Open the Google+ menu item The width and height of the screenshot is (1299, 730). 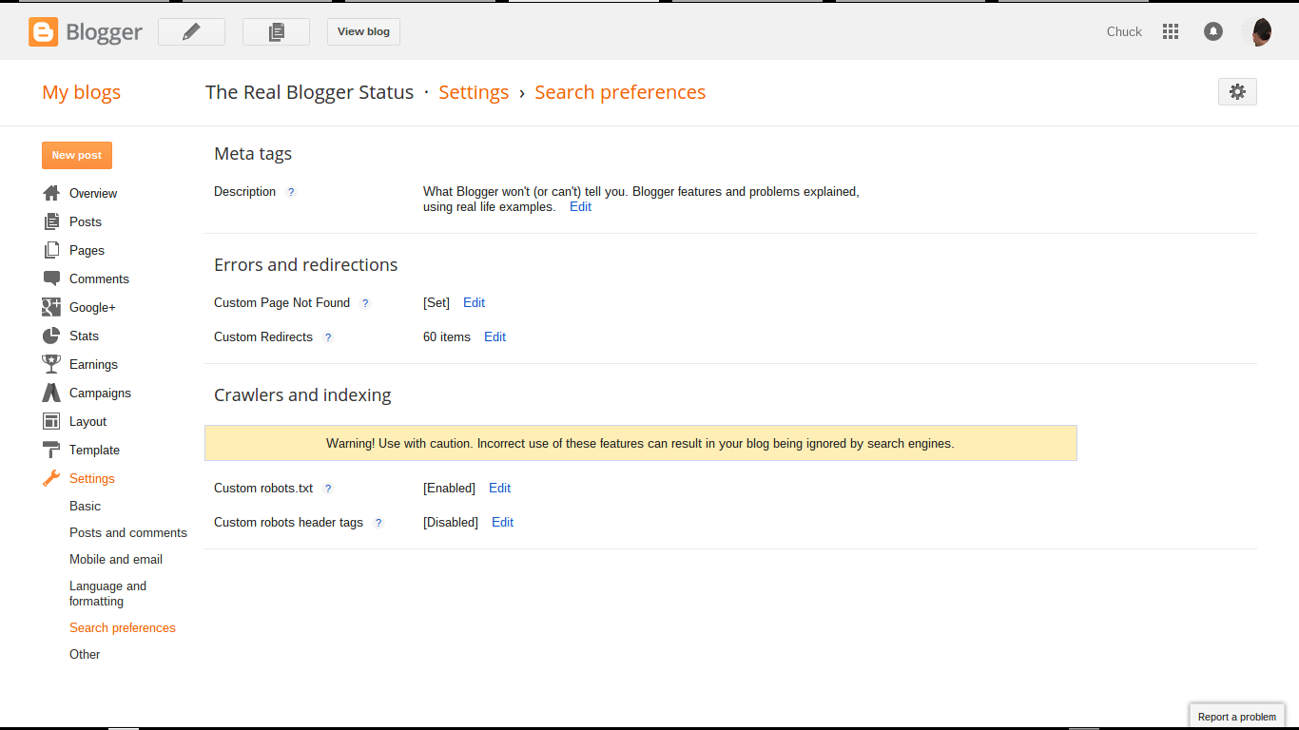click(92, 307)
